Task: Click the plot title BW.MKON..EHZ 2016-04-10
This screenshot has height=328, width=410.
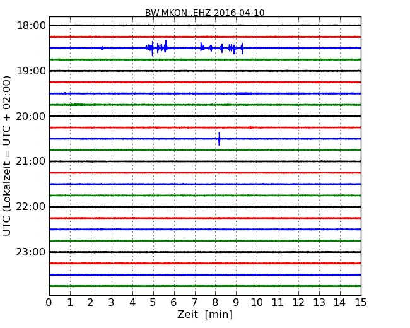Action: 205,13
